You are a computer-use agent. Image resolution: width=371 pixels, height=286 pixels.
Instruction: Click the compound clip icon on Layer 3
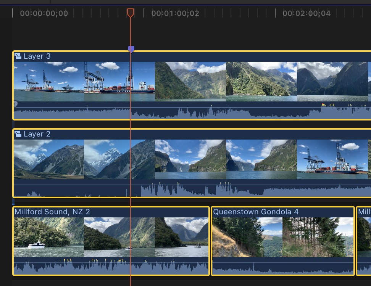click(x=18, y=56)
